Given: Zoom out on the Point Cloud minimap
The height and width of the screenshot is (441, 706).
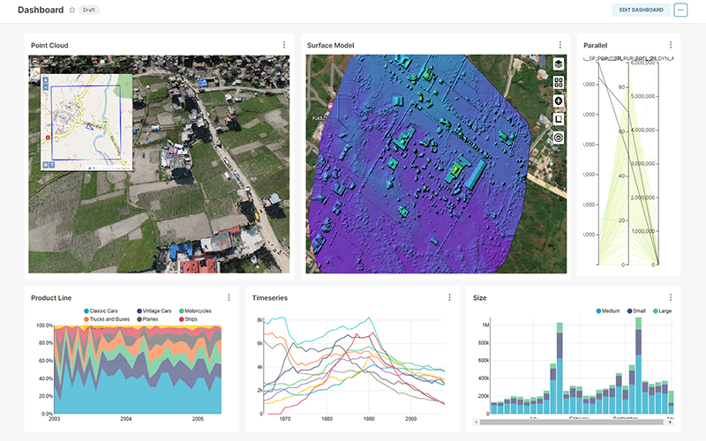Looking at the screenshot, I should (x=46, y=86).
